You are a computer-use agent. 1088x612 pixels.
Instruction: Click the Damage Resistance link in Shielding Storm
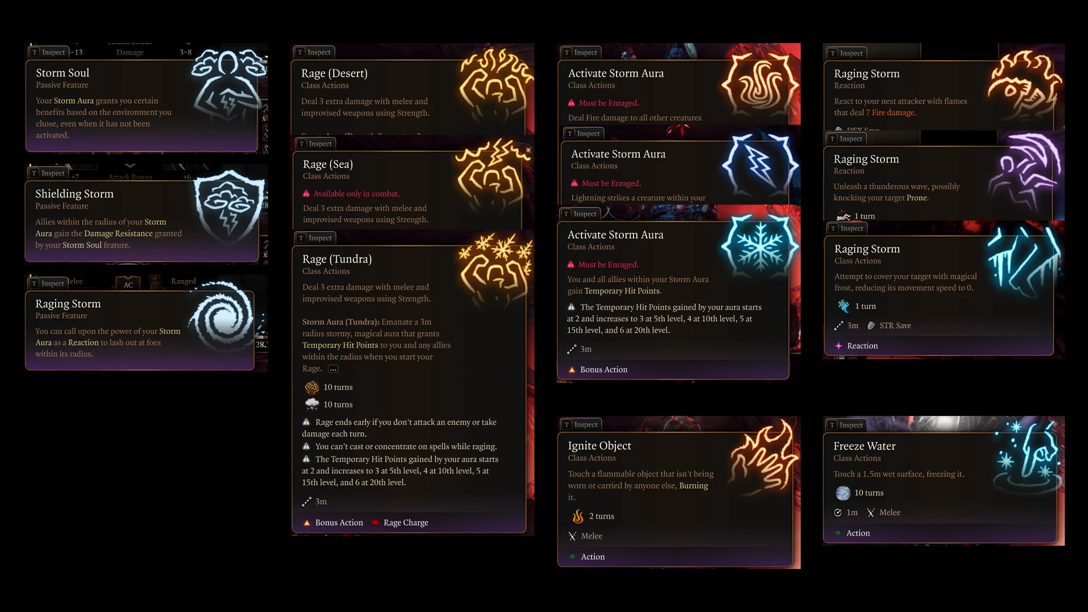(118, 233)
